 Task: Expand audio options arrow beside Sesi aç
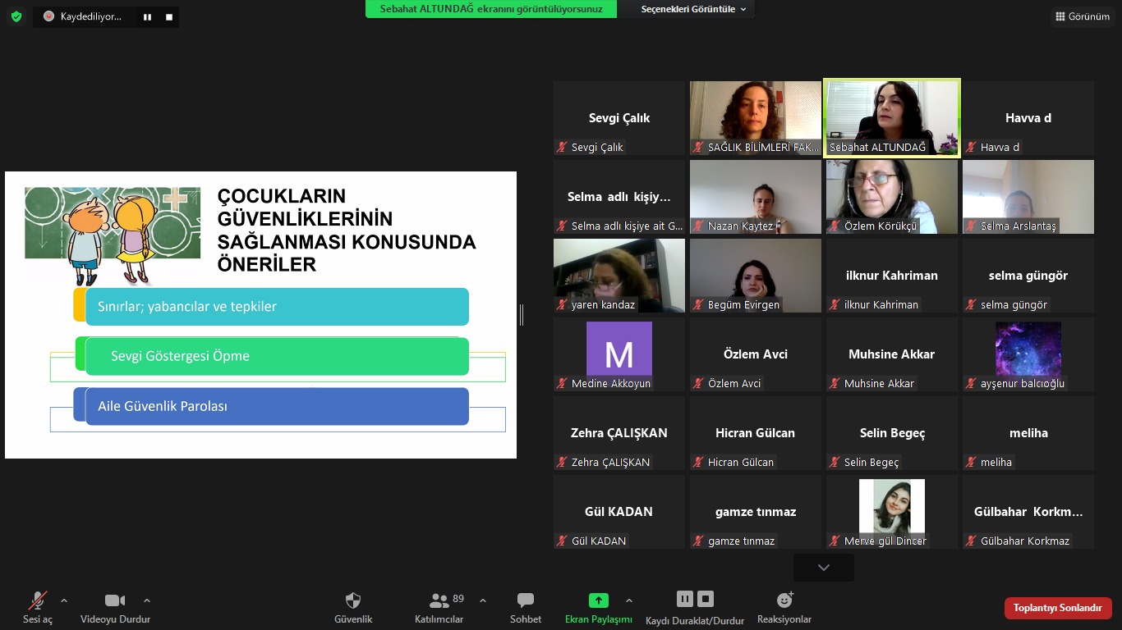(64, 600)
